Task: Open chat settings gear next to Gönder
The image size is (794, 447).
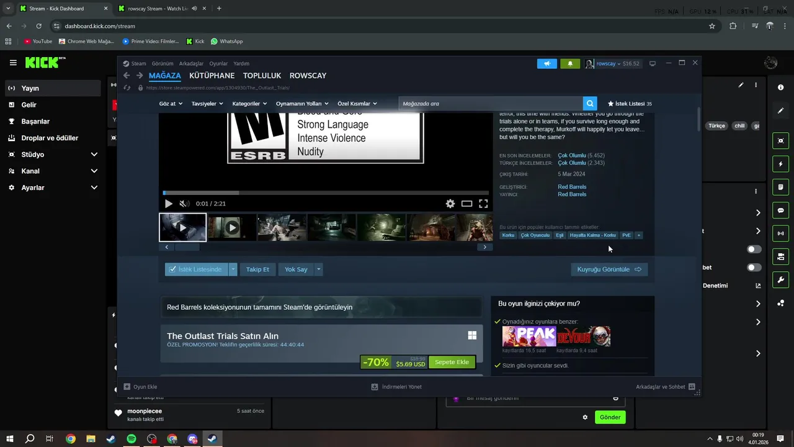Action: [585, 417]
